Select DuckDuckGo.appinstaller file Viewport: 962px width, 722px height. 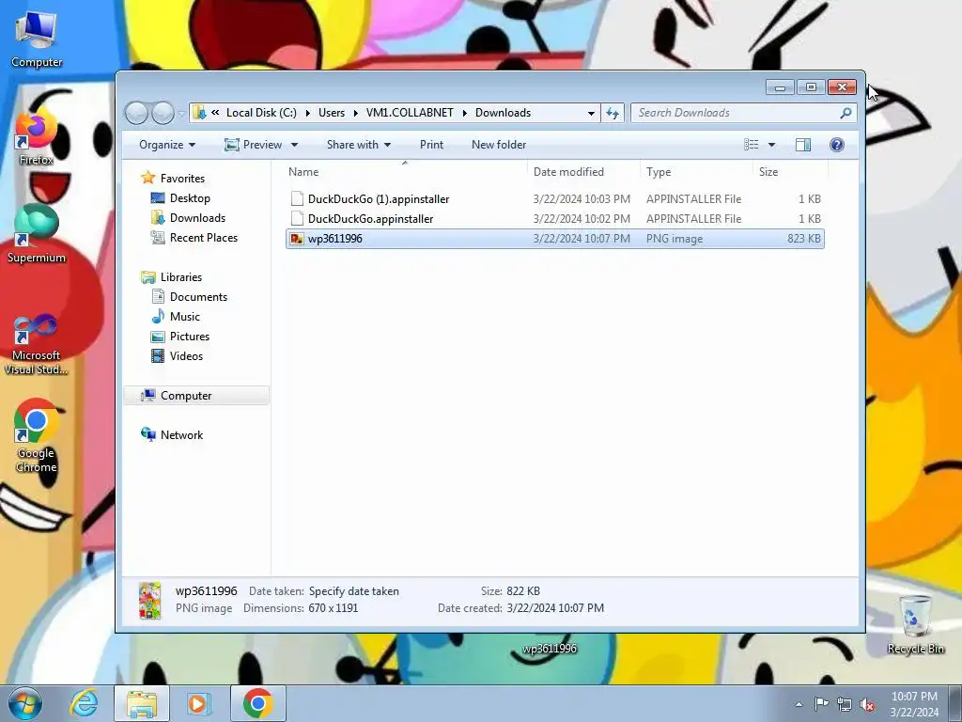pos(555,218)
